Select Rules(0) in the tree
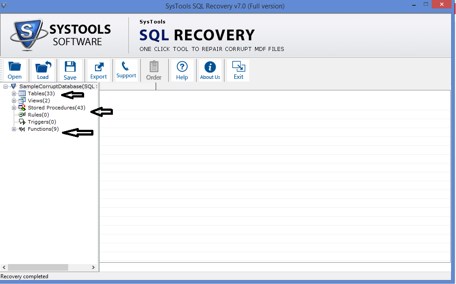 tap(39, 115)
